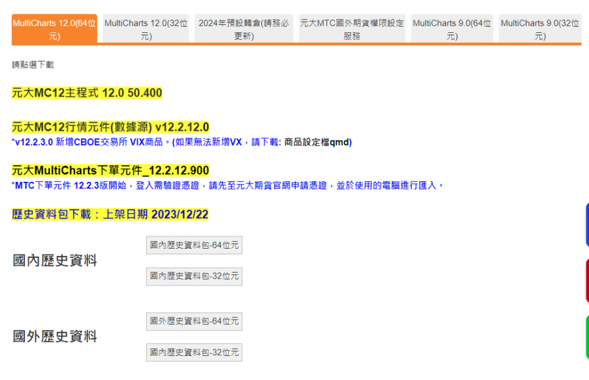Viewport: 589px width, 380px height.
Task: Select the MultiCharts 9.0(32位元) tab
Action: point(540,29)
